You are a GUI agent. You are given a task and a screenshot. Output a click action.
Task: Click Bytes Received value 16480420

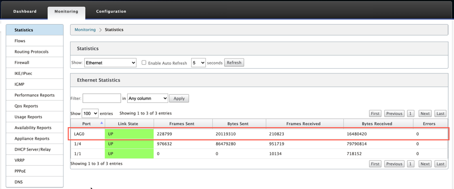tap(357, 134)
